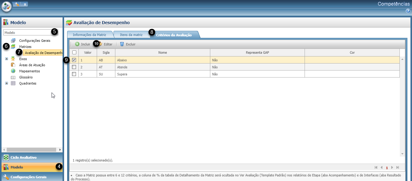
Task: Expand the Eixos tree node
Action: [6, 59]
